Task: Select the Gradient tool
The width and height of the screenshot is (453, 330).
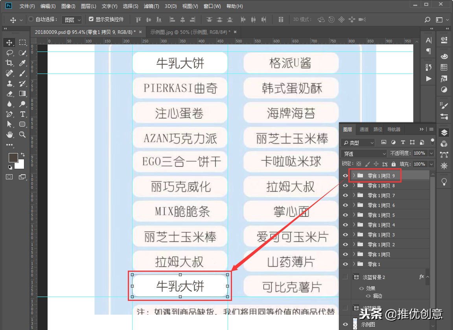Action: pos(22,94)
